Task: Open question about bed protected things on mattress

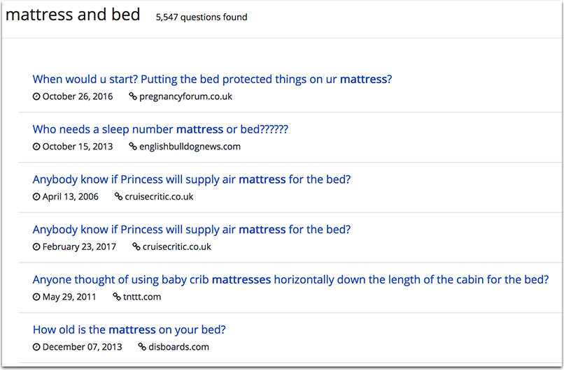Action: (212, 80)
